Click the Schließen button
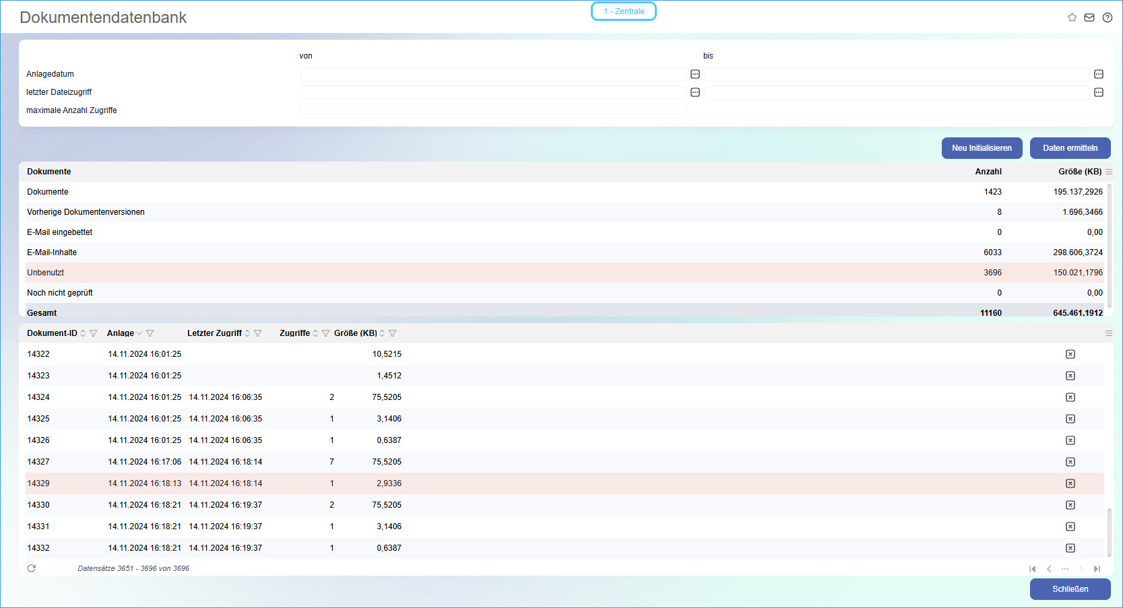 tap(1070, 589)
